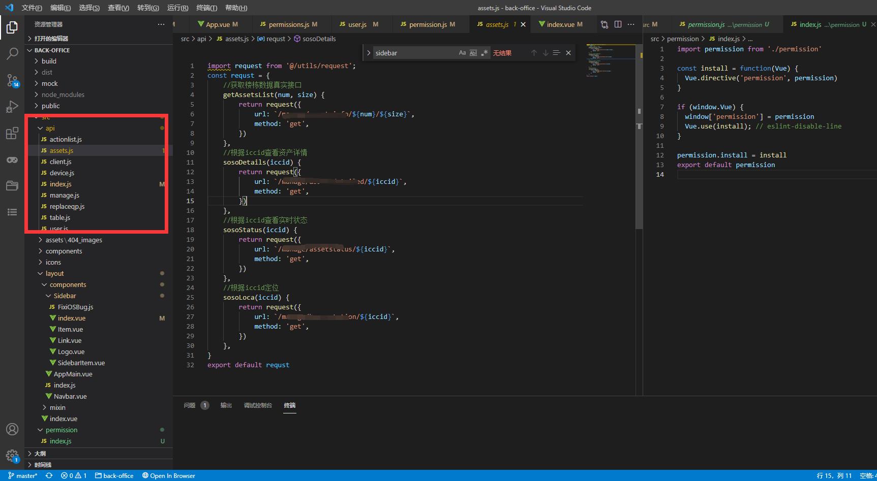This screenshot has width=877, height=481.
Task: Go to previous match in find widget
Action: coord(534,53)
